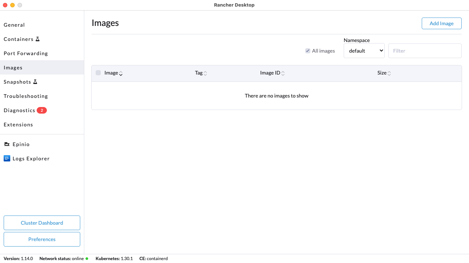The width and height of the screenshot is (469, 263).
Task: Select Images in the sidebar
Action: (x=42, y=68)
